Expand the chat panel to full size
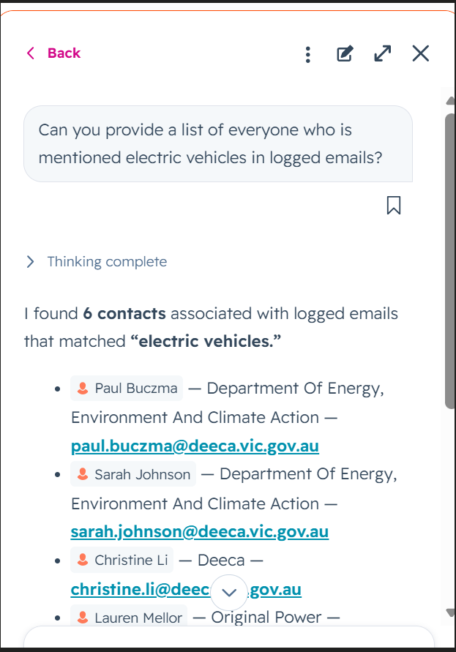 pos(382,53)
